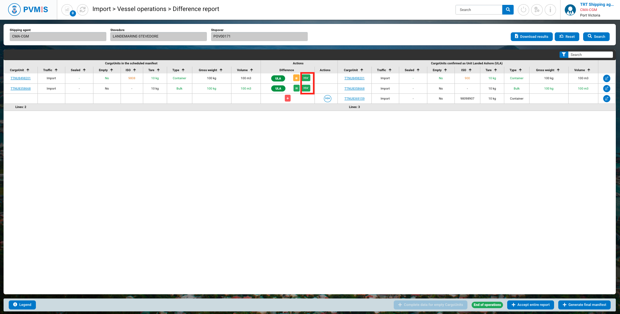Click the green accept icon in the first row
Viewport: 620px width, 314px height.
(306, 78)
